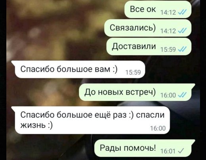The image size is (206, 160).
Task: Click the 15:59 timestamp on "Спасибо большое вам"
Action: (133, 72)
